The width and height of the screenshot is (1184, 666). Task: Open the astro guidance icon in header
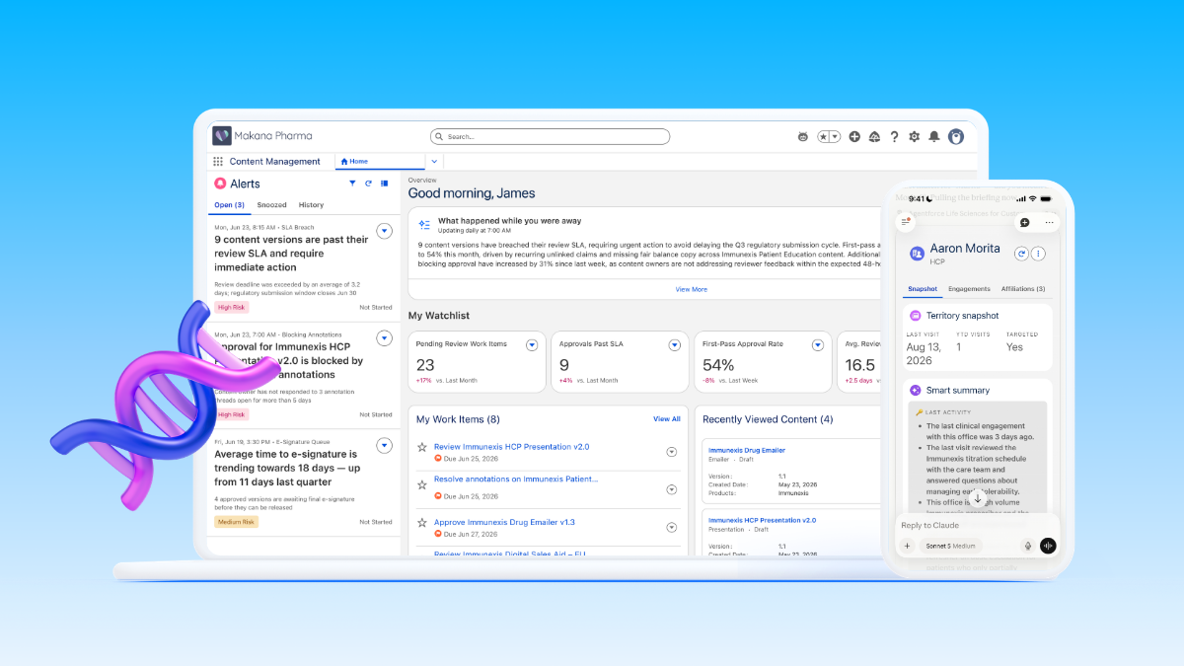(802, 137)
